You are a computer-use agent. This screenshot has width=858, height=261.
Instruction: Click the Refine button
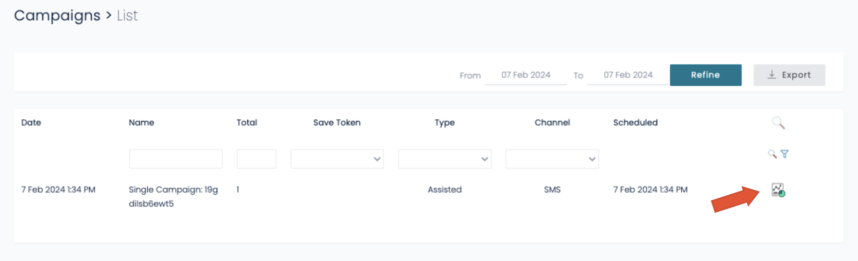point(705,75)
